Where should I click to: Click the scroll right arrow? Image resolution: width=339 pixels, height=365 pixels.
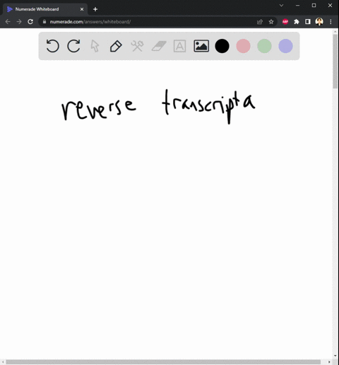pyautogui.click(x=329, y=362)
